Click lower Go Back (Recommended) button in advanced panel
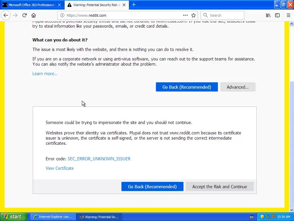The width and height of the screenshot is (294, 221). (x=152, y=186)
